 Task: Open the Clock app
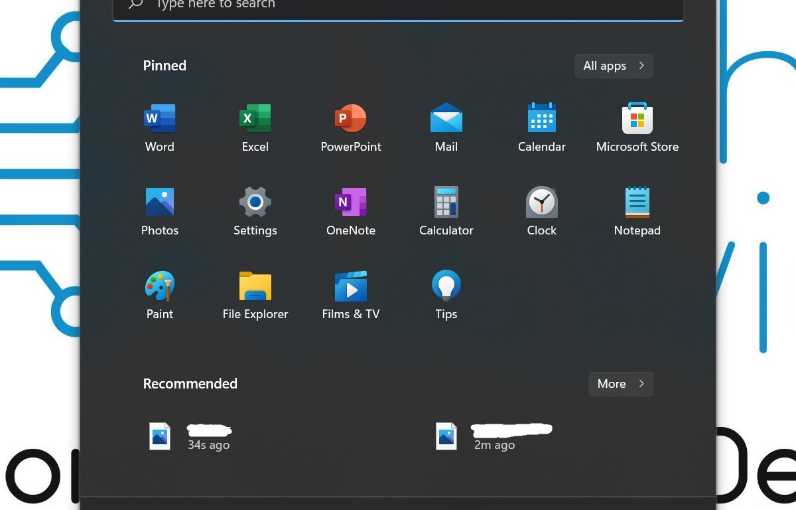click(x=541, y=211)
